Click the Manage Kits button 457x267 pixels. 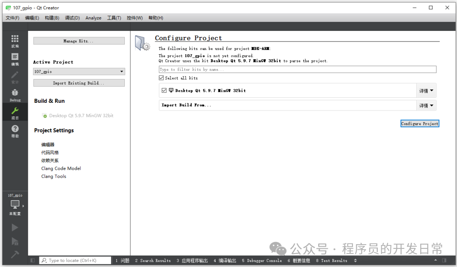(79, 41)
